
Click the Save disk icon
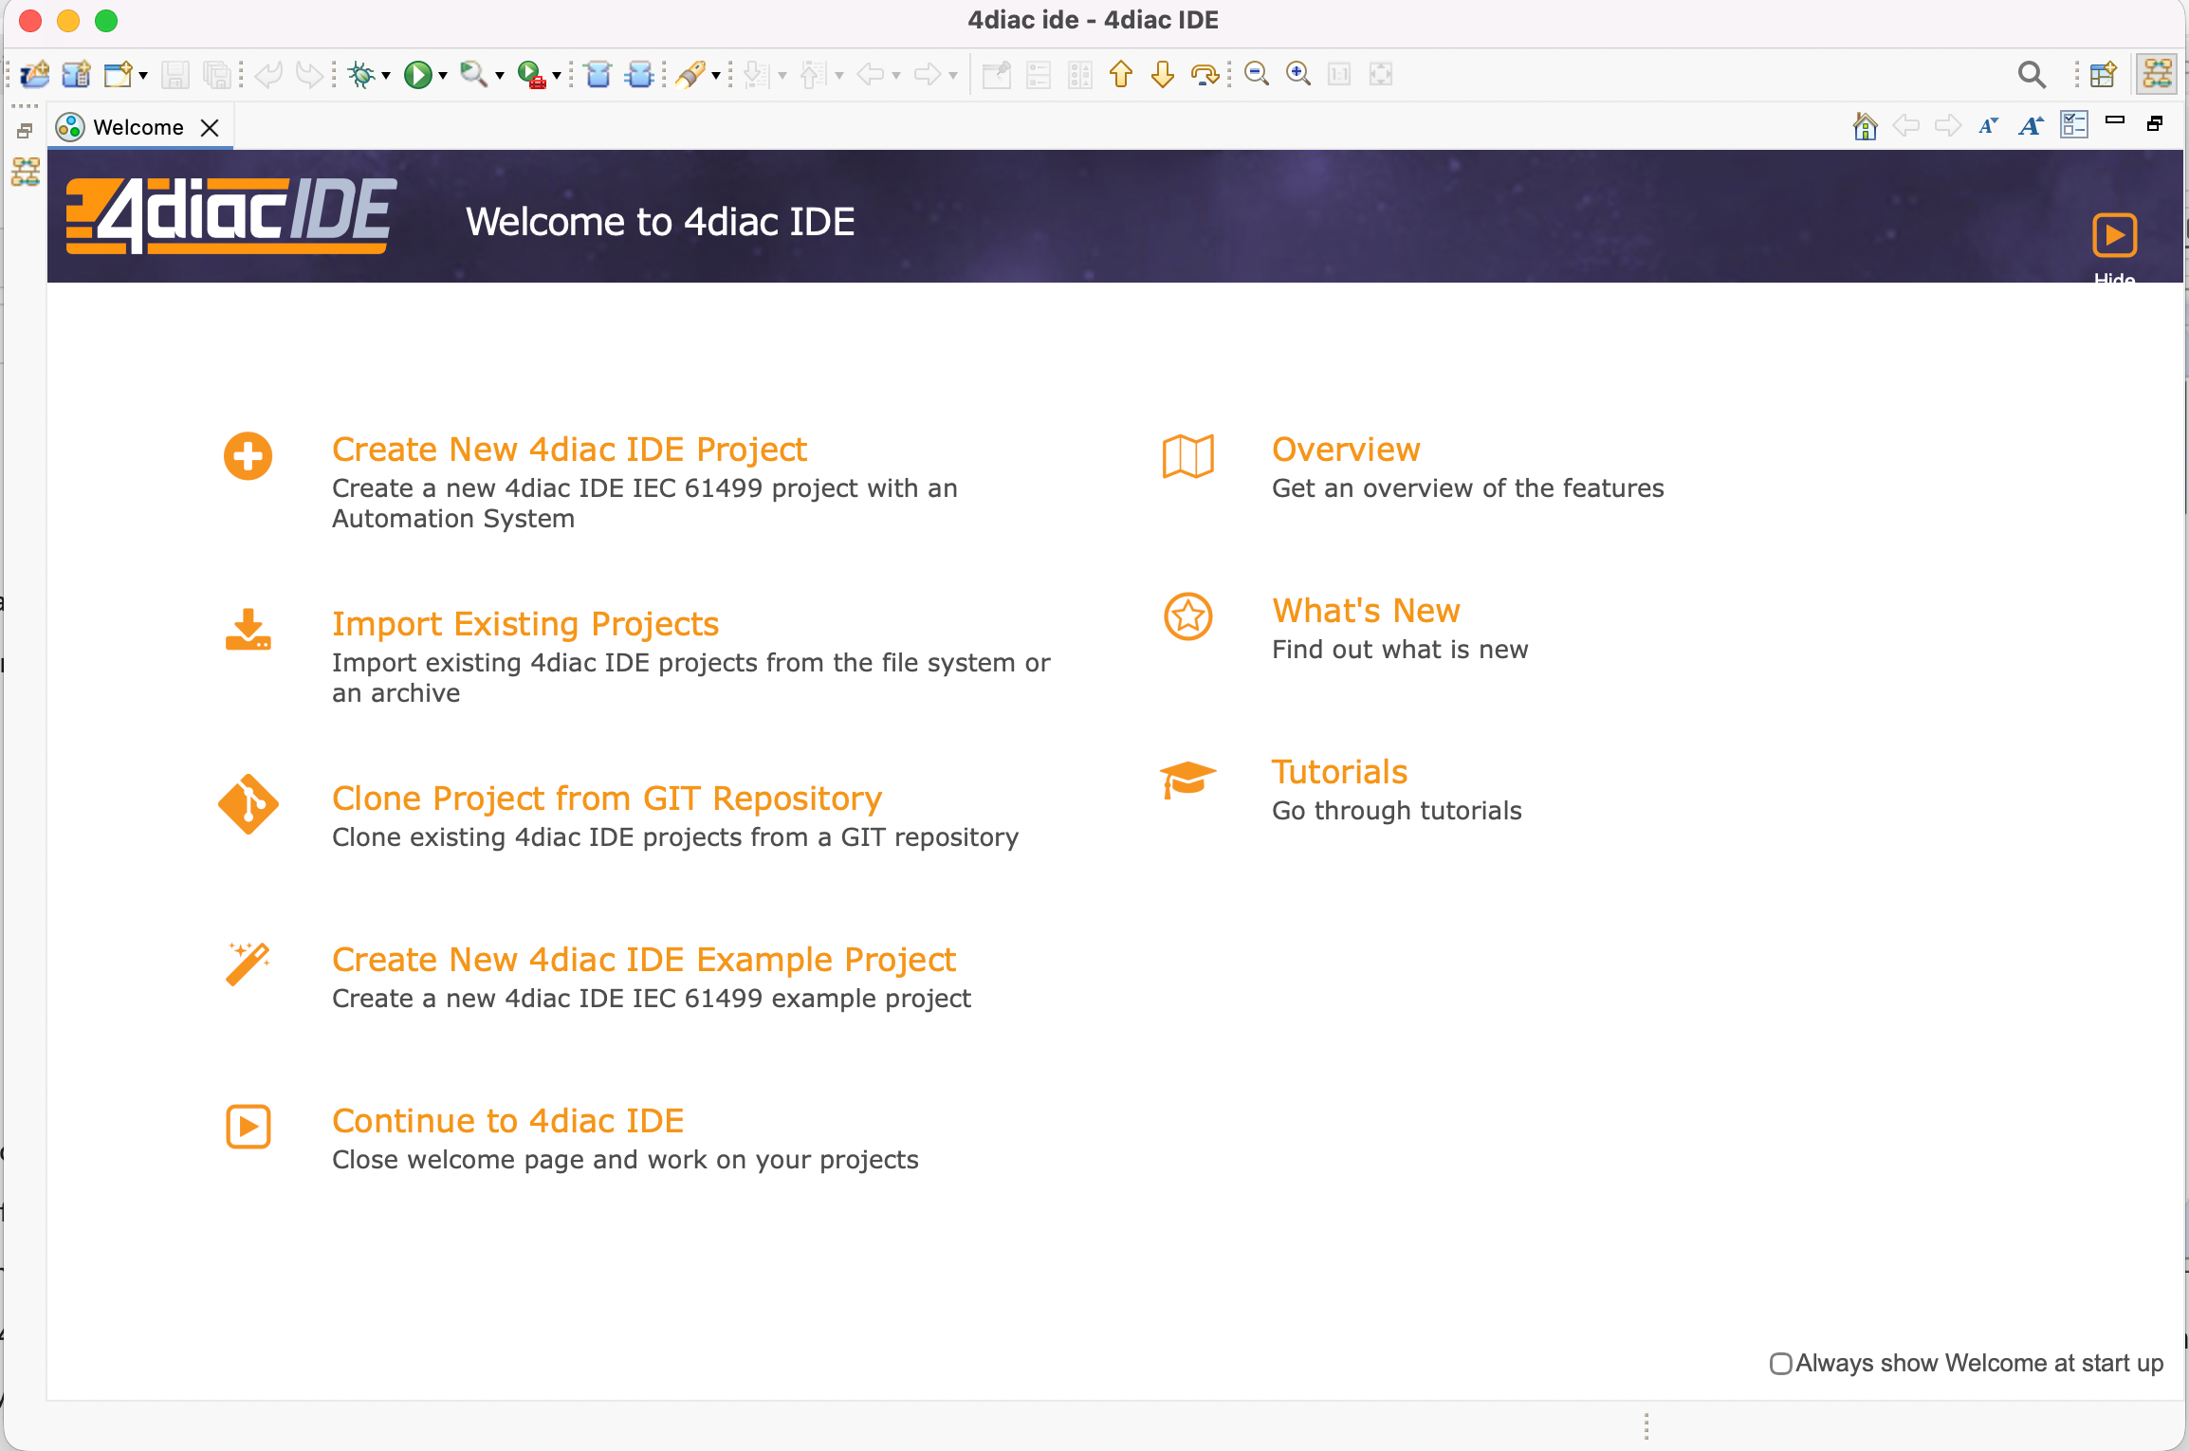point(175,74)
